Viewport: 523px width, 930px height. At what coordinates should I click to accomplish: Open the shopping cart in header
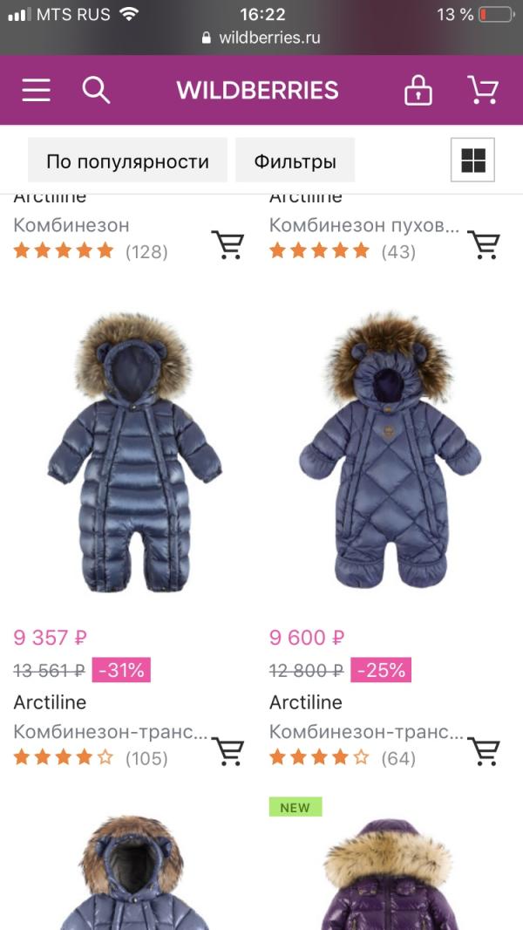[483, 90]
